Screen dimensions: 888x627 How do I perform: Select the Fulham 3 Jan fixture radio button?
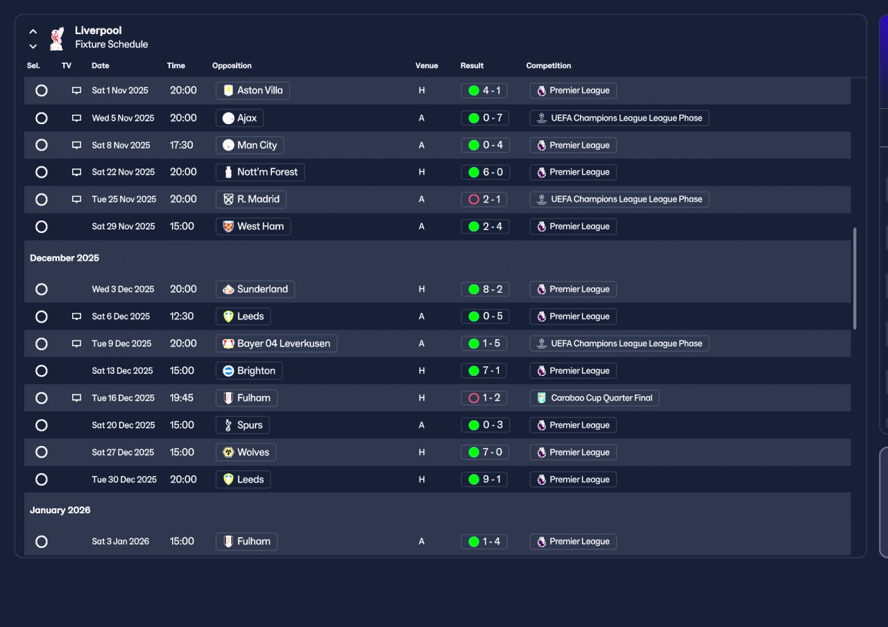click(42, 542)
